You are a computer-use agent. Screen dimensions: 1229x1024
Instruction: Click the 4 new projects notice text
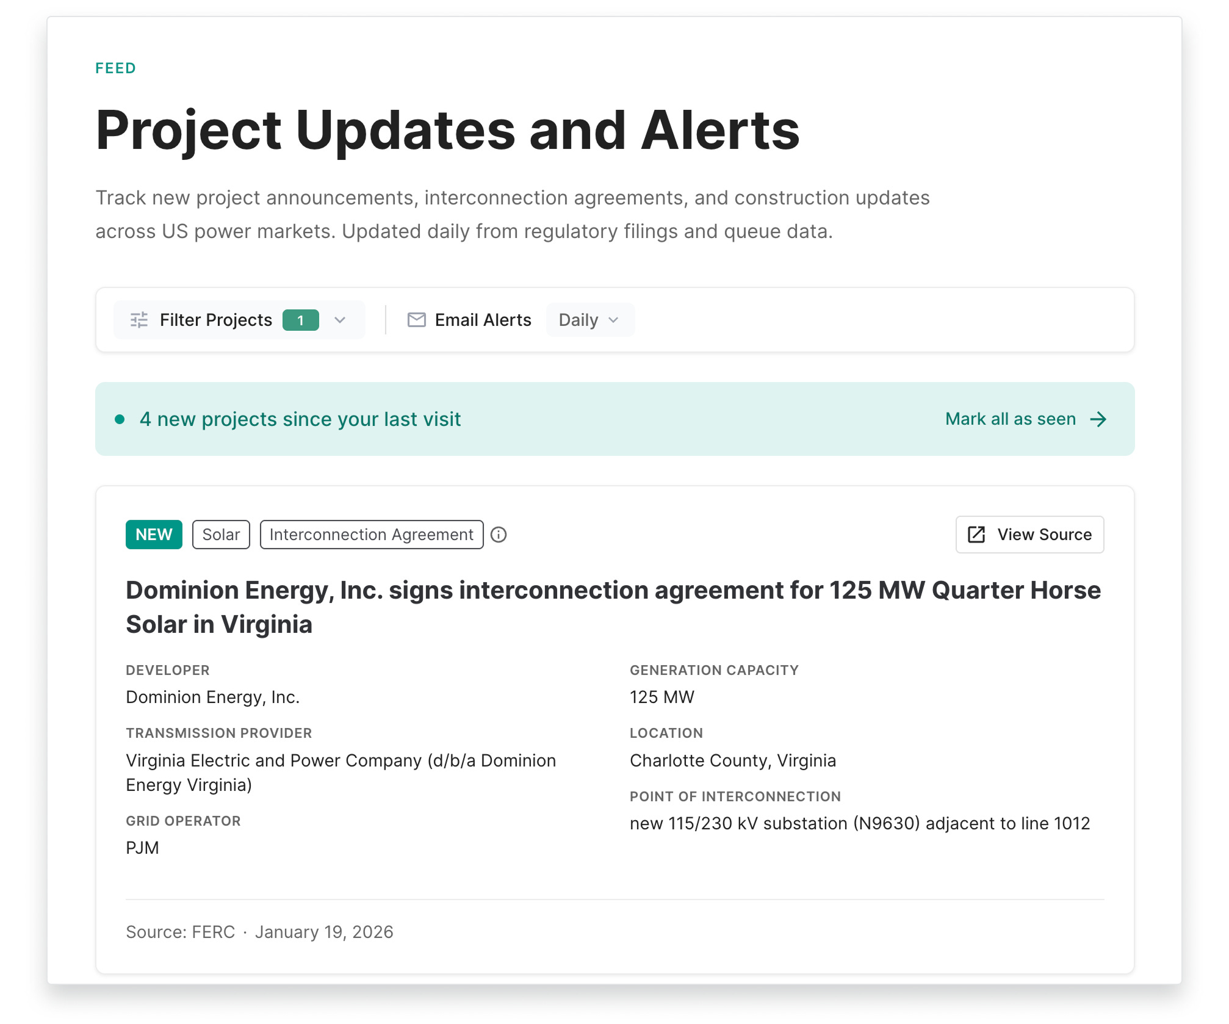(x=300, y=419)
